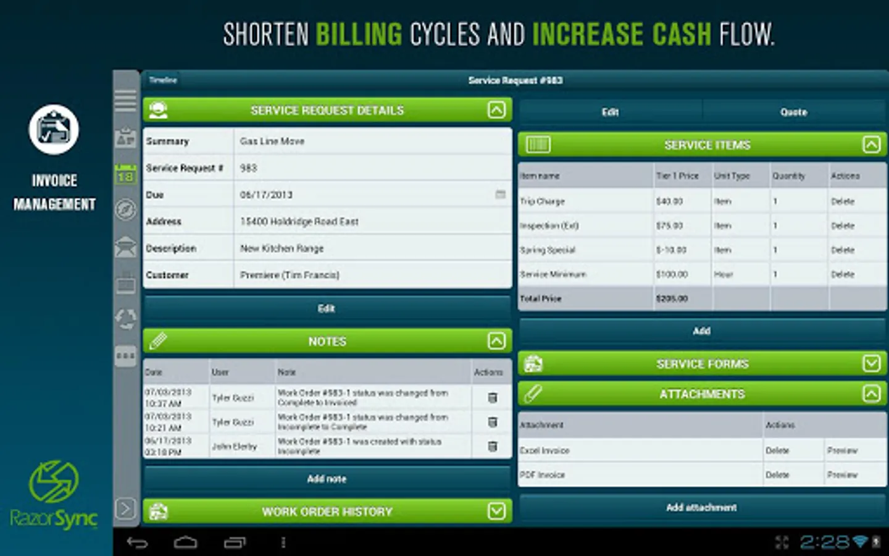This screenshot has width=889, height=556.
Task: Delete the PDF Invoice attachment
Action: tap(777, 474)
